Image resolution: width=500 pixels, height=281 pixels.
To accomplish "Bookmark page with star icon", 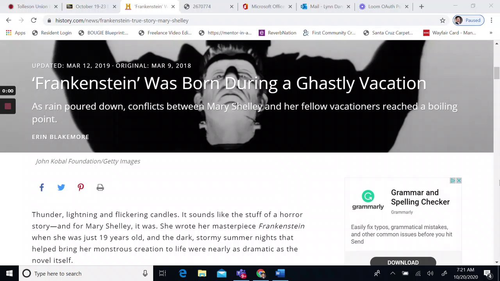I will click(443, 20).
